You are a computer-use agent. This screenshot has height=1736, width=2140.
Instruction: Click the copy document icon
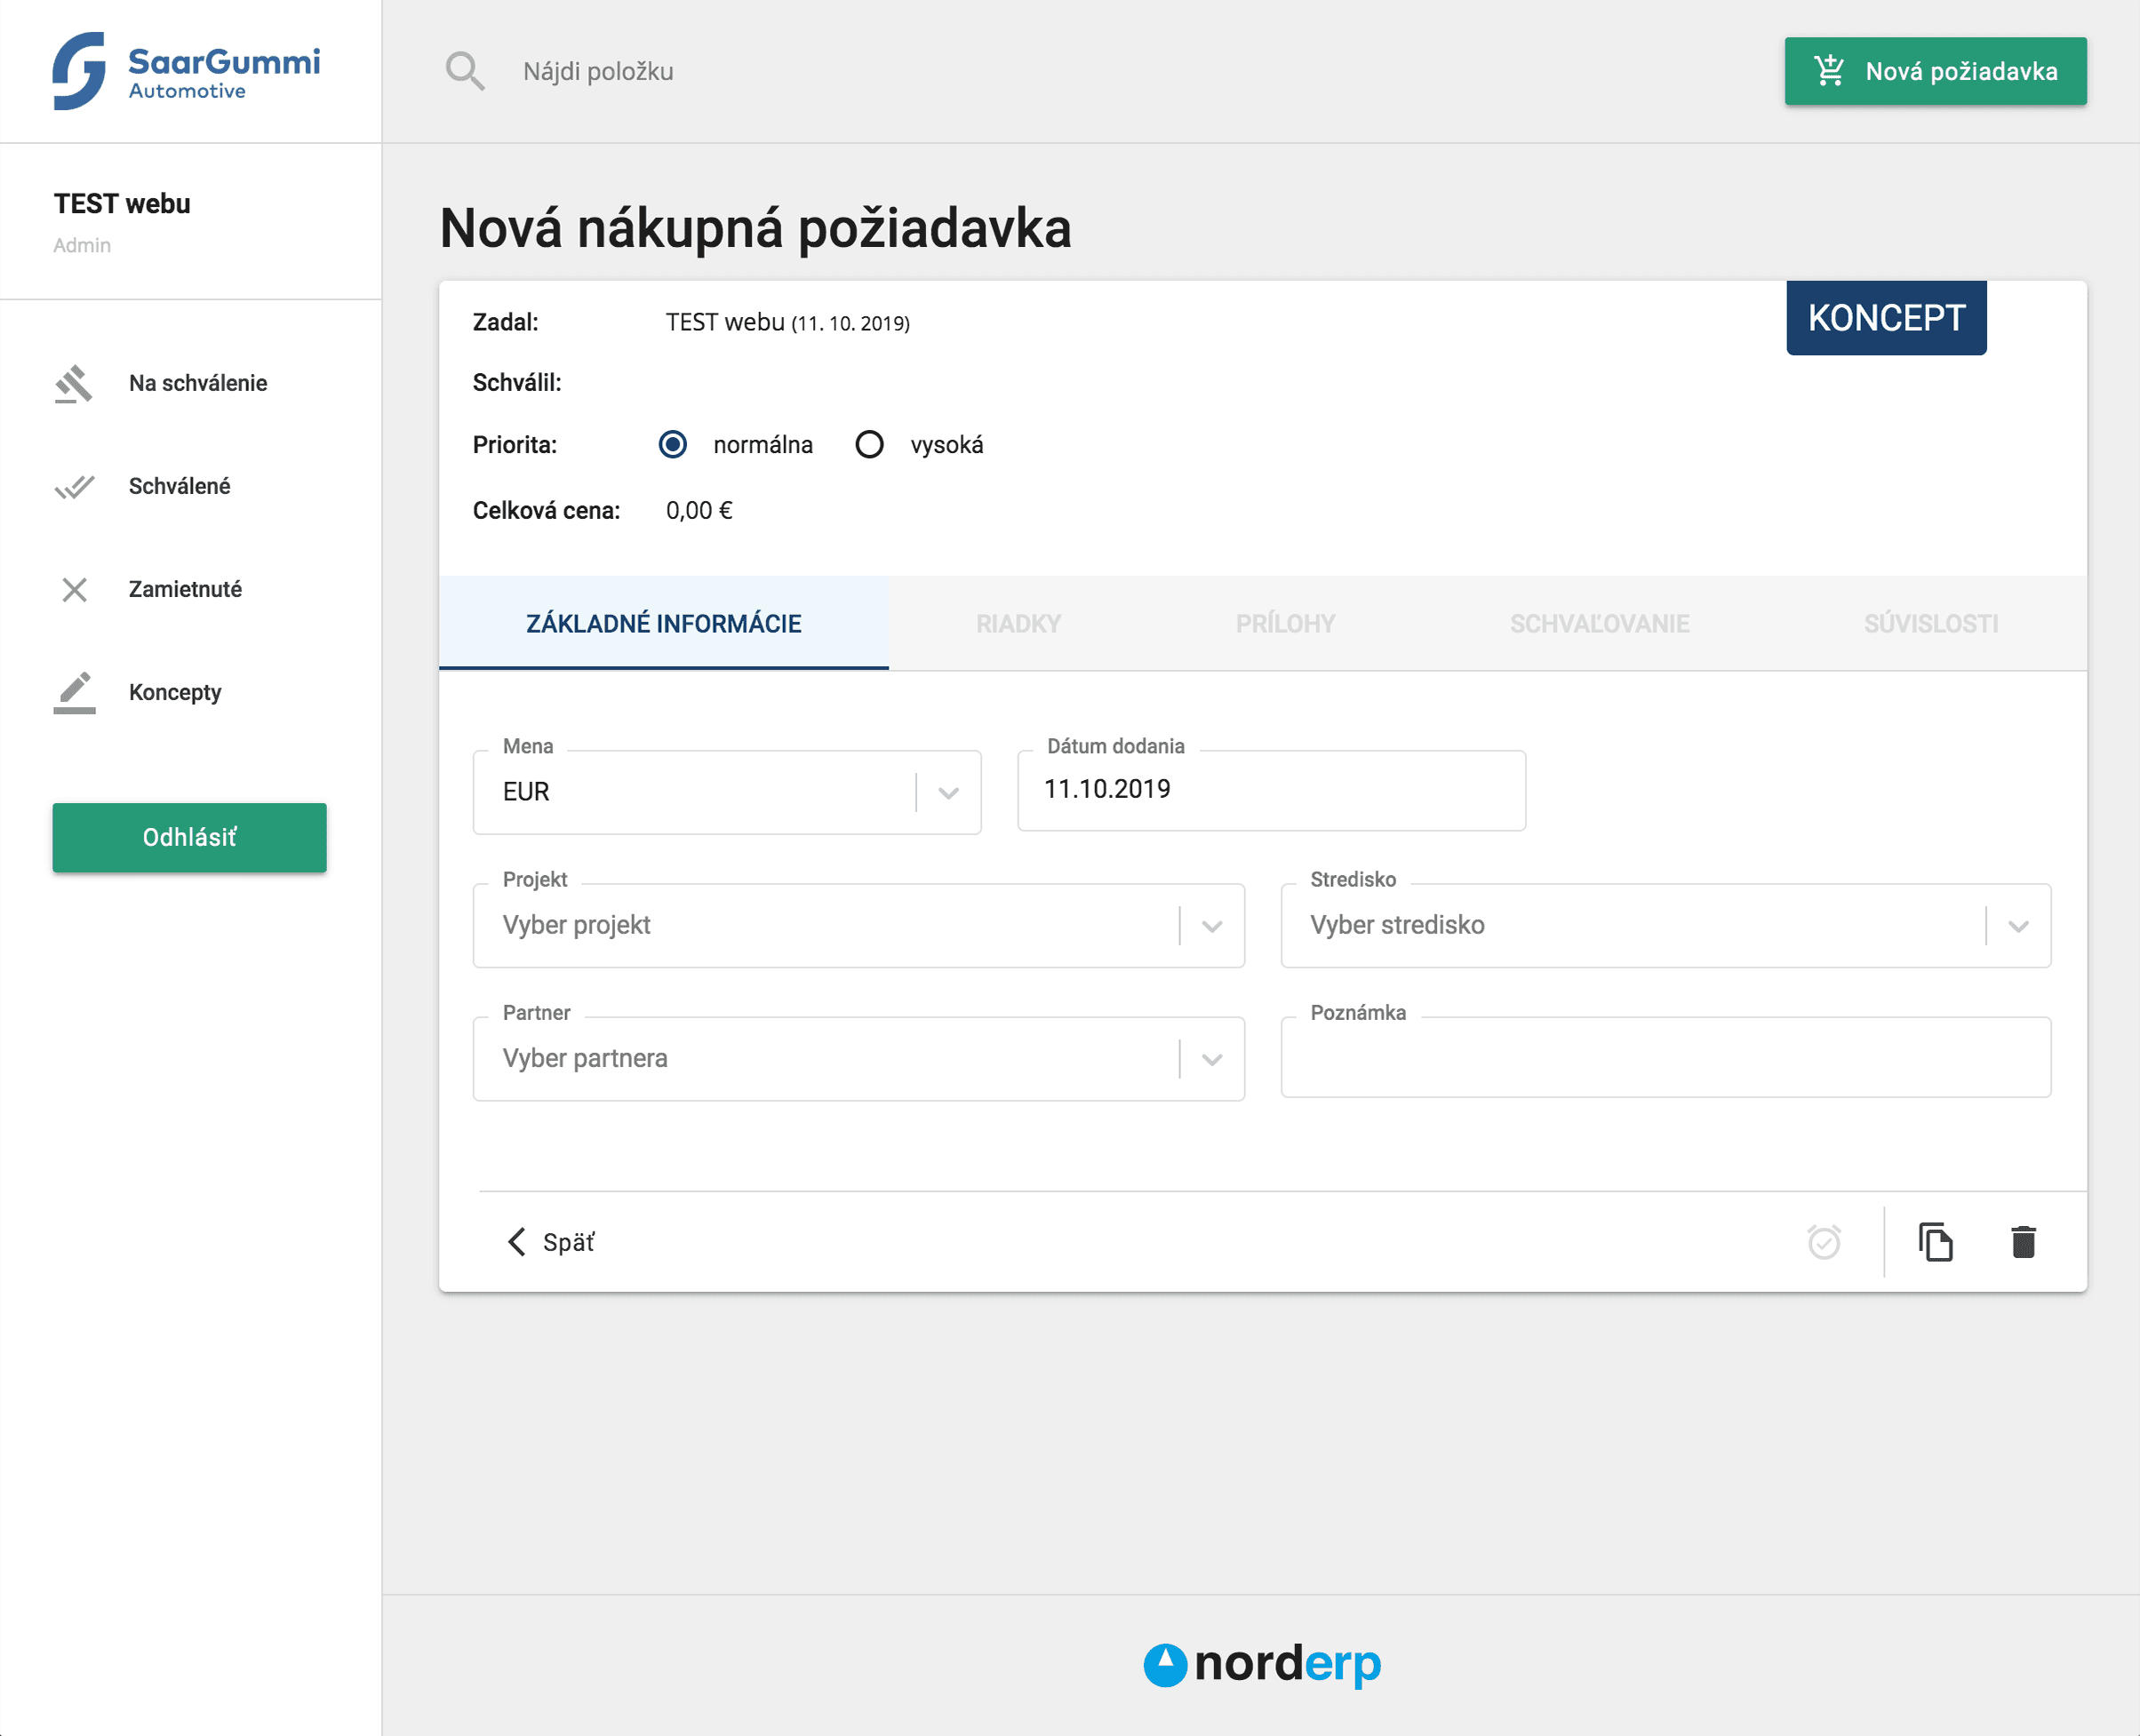tap(1936, 1242)
